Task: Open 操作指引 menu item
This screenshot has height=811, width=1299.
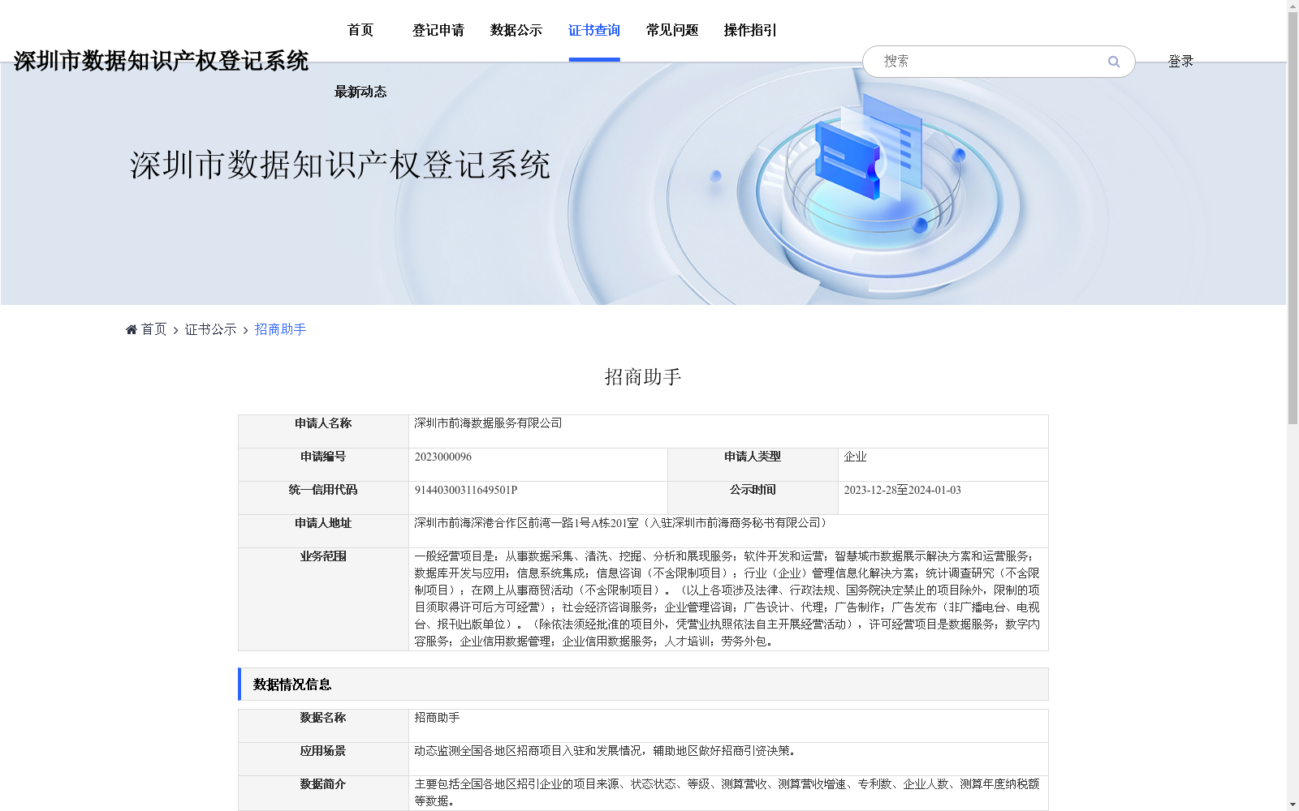Action: click(750, 30)
